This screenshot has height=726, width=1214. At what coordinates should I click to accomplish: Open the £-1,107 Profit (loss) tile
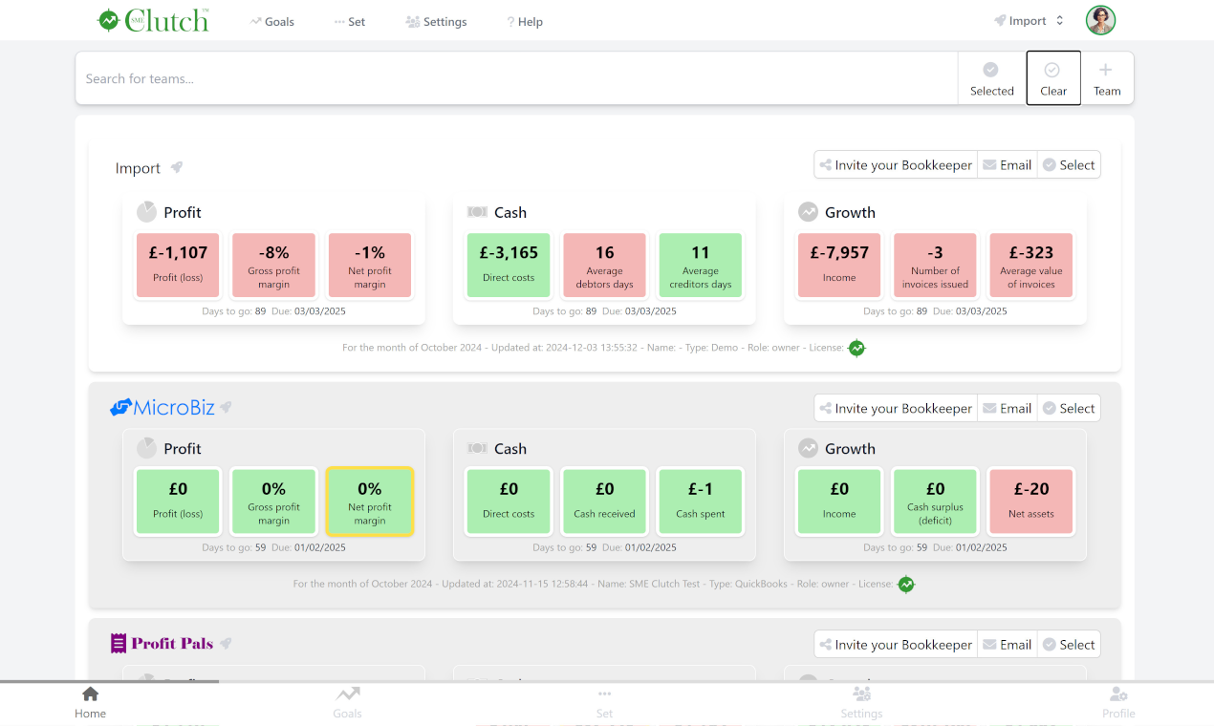178,265
